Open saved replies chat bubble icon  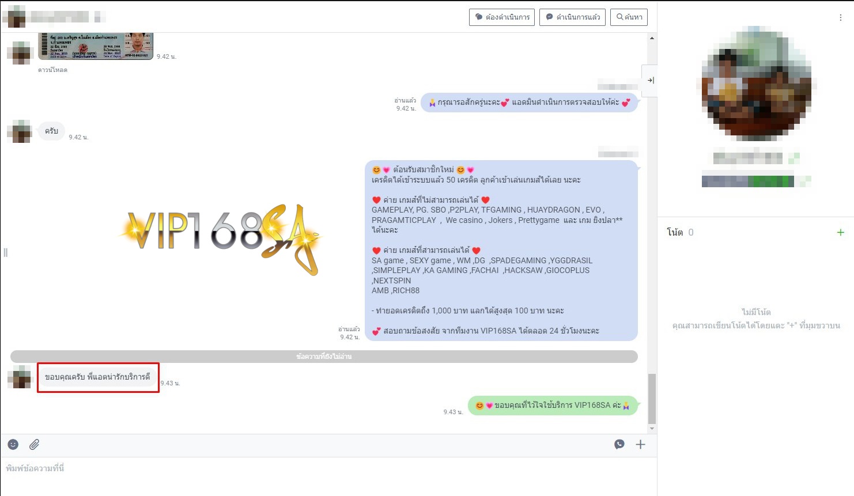pyautogui.click(x=619, y=444)
